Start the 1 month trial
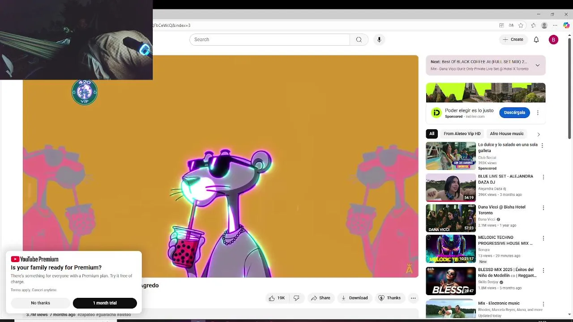 click(105, 303)
